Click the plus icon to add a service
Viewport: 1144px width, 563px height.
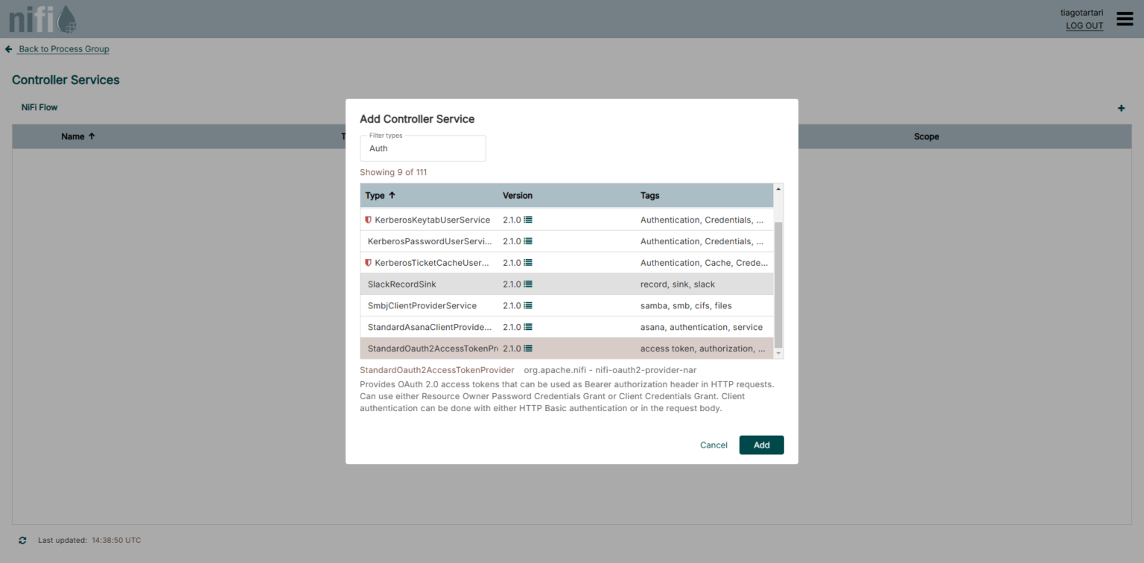pos(1121,107)
